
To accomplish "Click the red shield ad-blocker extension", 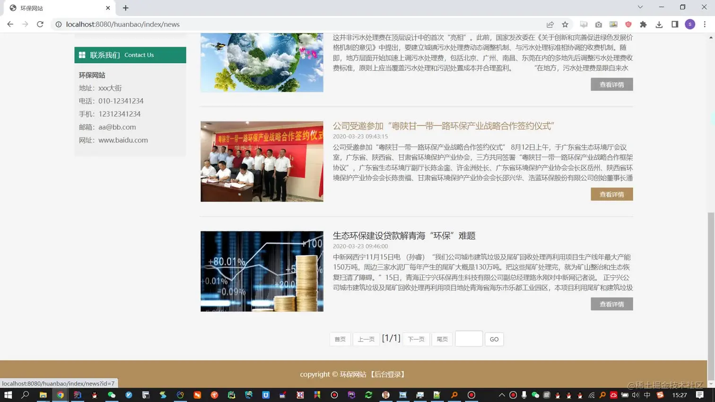I will click(628, 25).
